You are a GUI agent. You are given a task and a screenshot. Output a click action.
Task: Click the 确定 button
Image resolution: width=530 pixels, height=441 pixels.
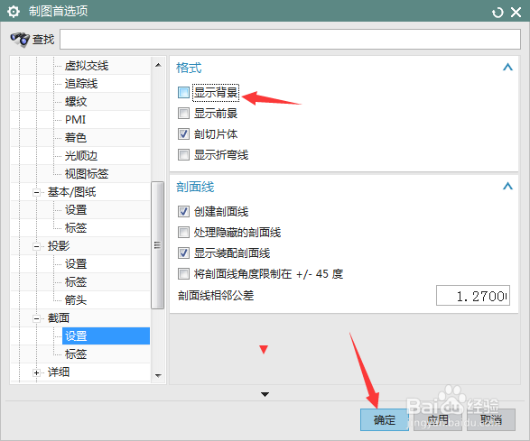coord(385,419)
